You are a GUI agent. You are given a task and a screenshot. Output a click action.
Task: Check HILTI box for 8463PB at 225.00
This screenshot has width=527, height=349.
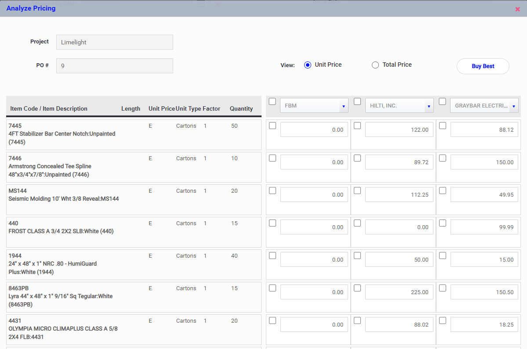pos(357,288)
